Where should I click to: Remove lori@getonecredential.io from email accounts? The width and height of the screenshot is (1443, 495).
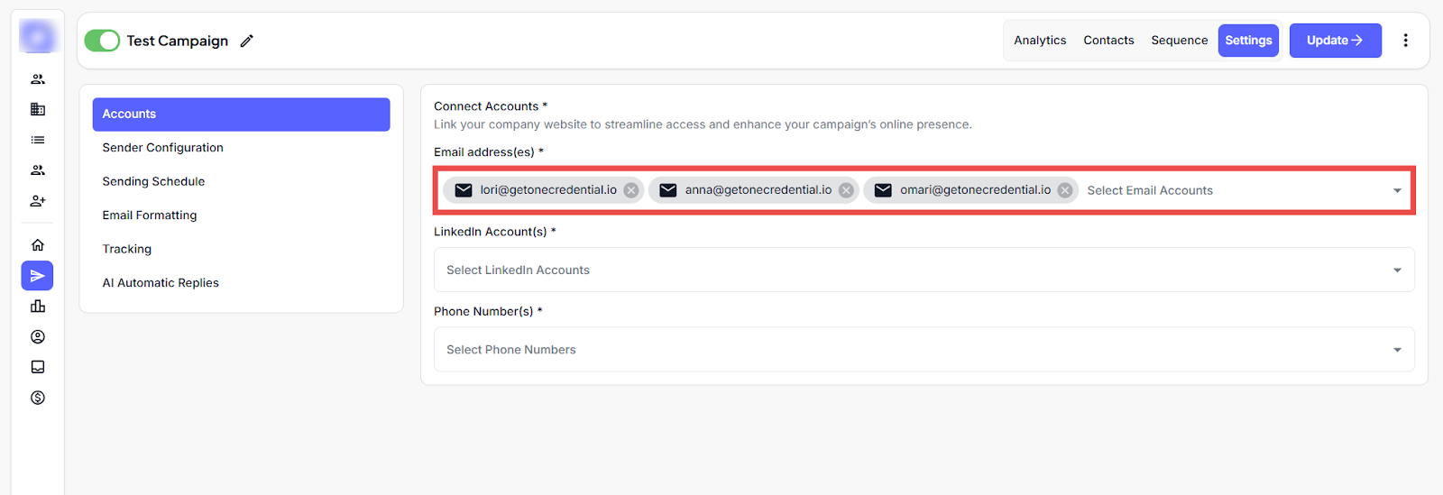pos(631,190)
